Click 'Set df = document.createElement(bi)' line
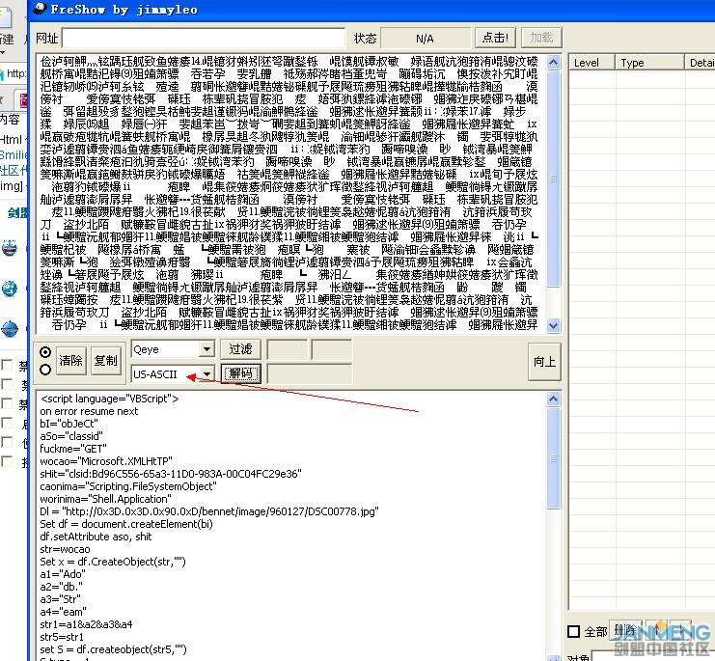715x661 pixels. [x=126, y=524]
